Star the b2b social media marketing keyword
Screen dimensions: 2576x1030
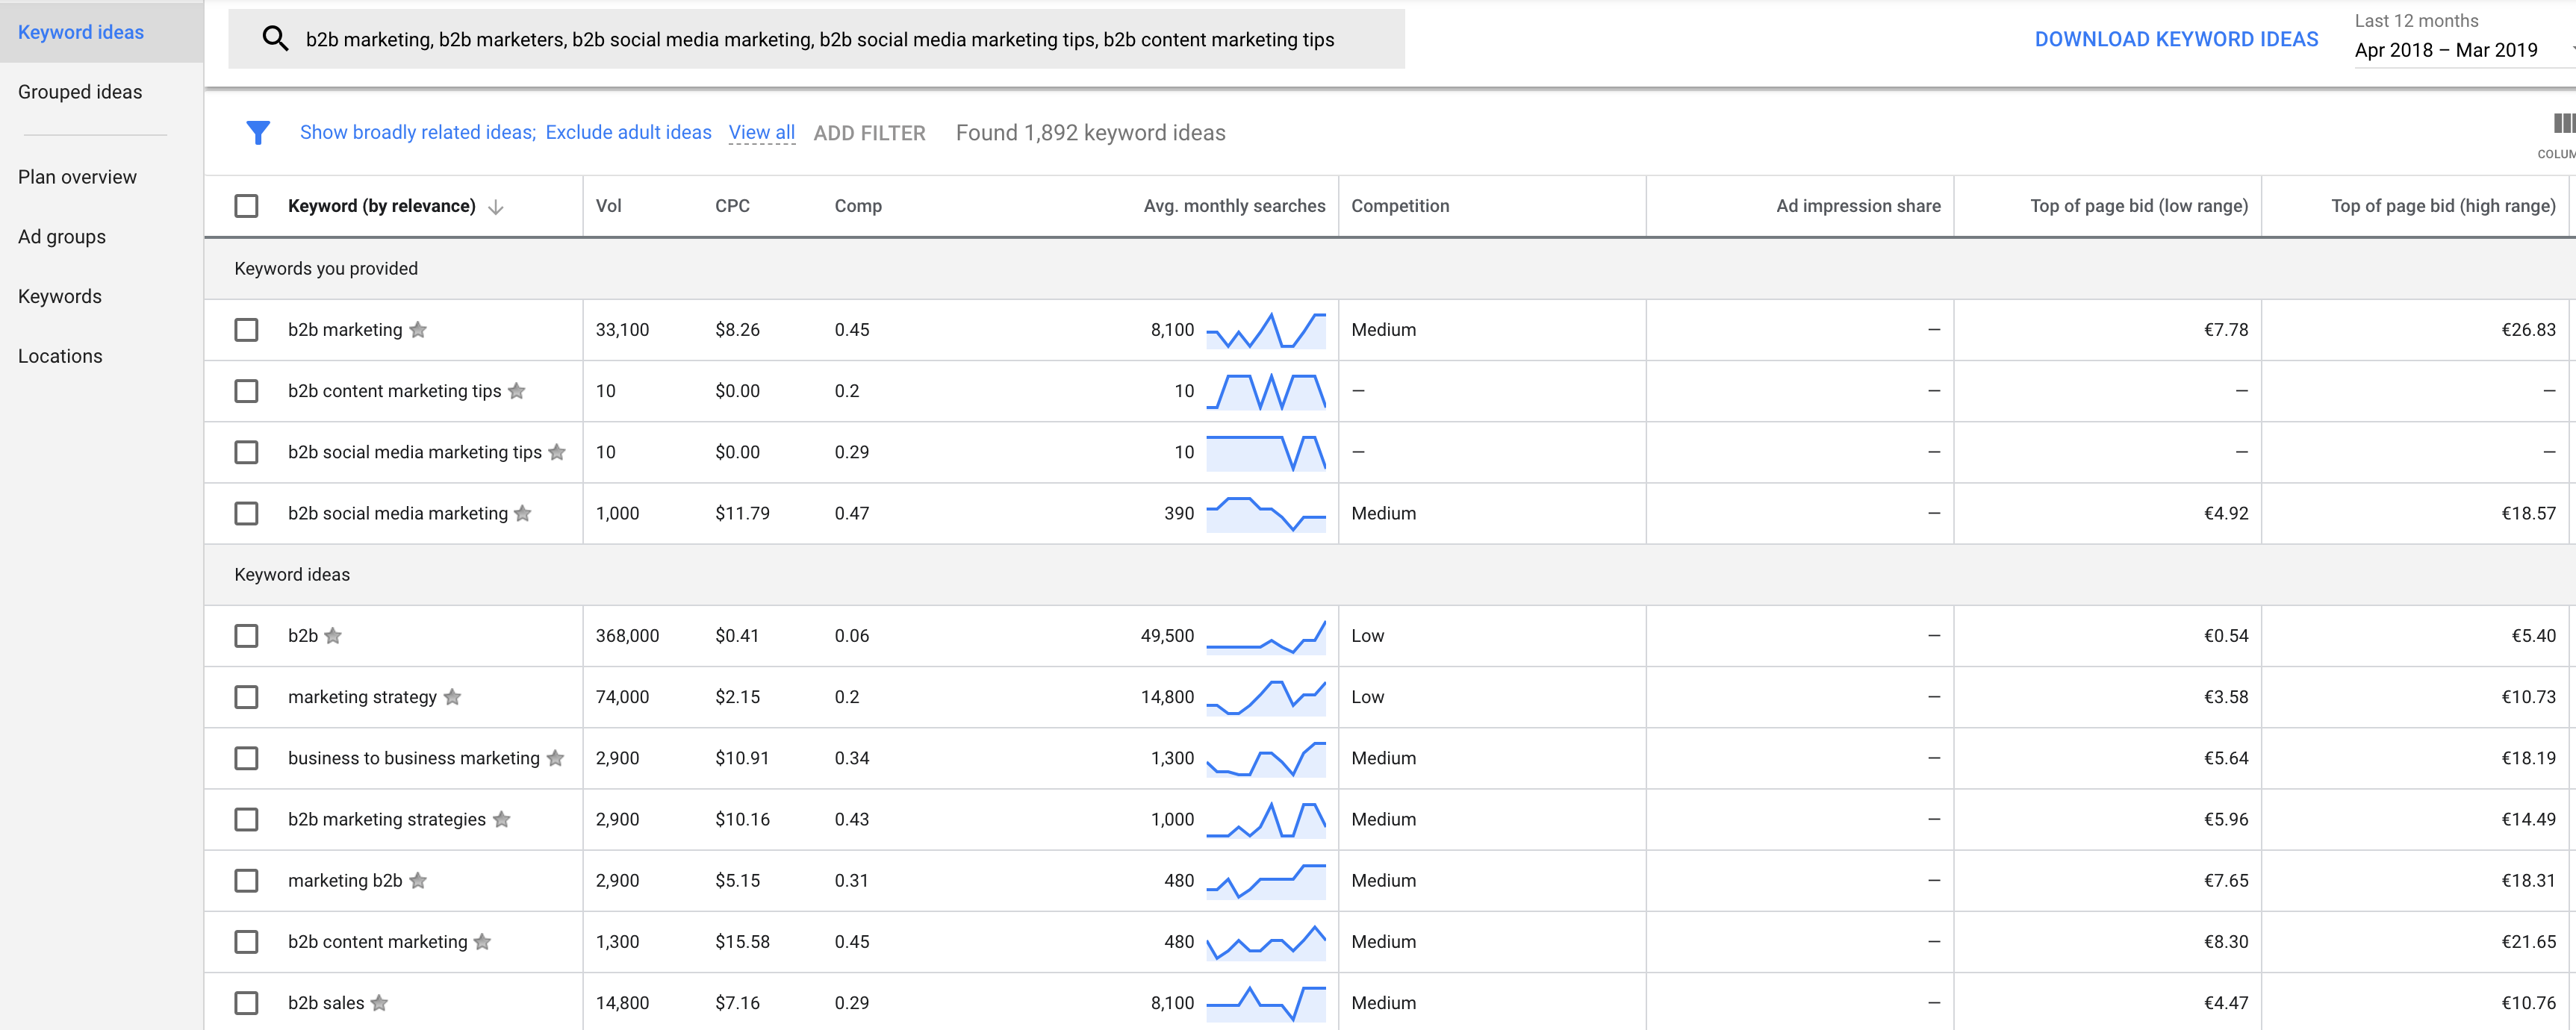coord(523,513)
